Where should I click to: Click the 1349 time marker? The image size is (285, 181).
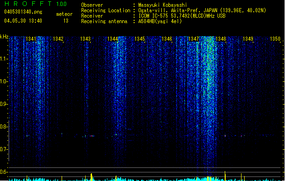[248, 39]
